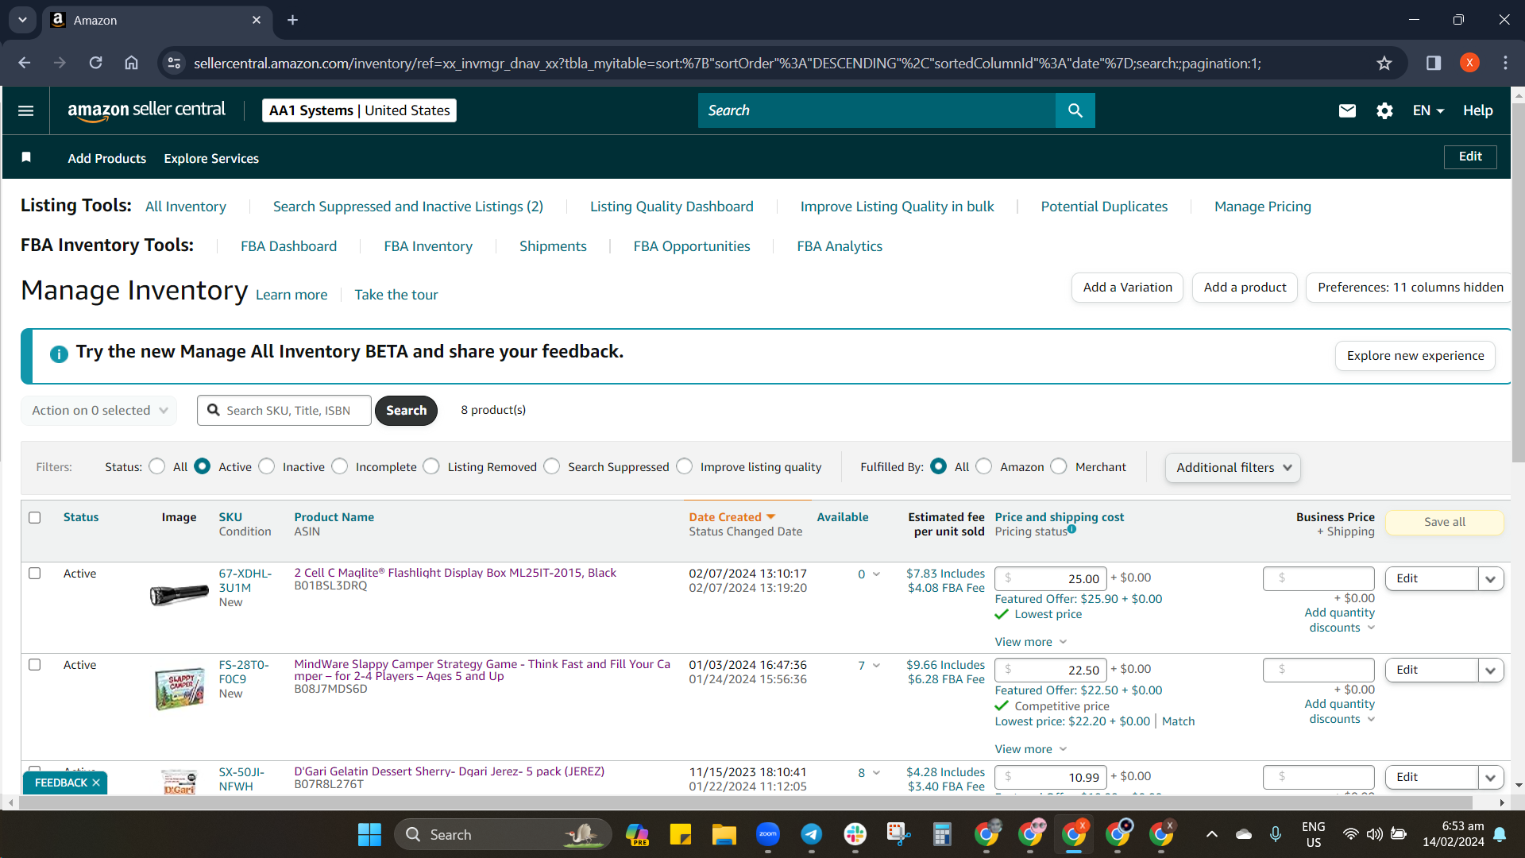
Task: Open the Chrome profile avatar icon
Action: point(1469,63)
